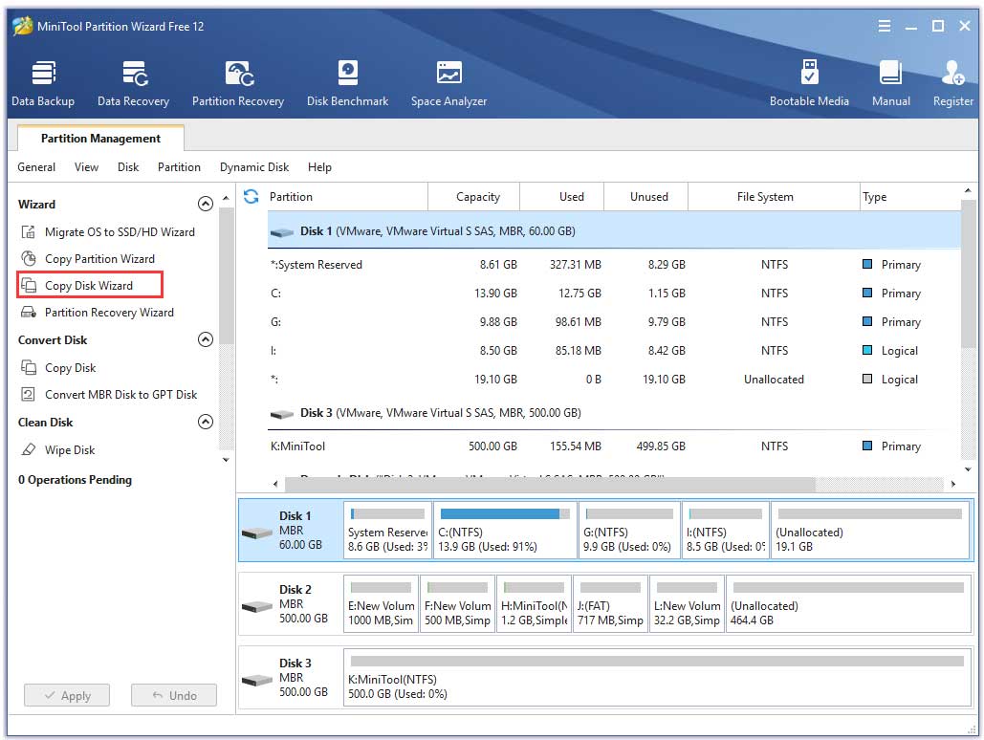Click Partition Recovery Wizard icon
The image size is (984, 740).
pyautogui.click(x=29, y=312)
